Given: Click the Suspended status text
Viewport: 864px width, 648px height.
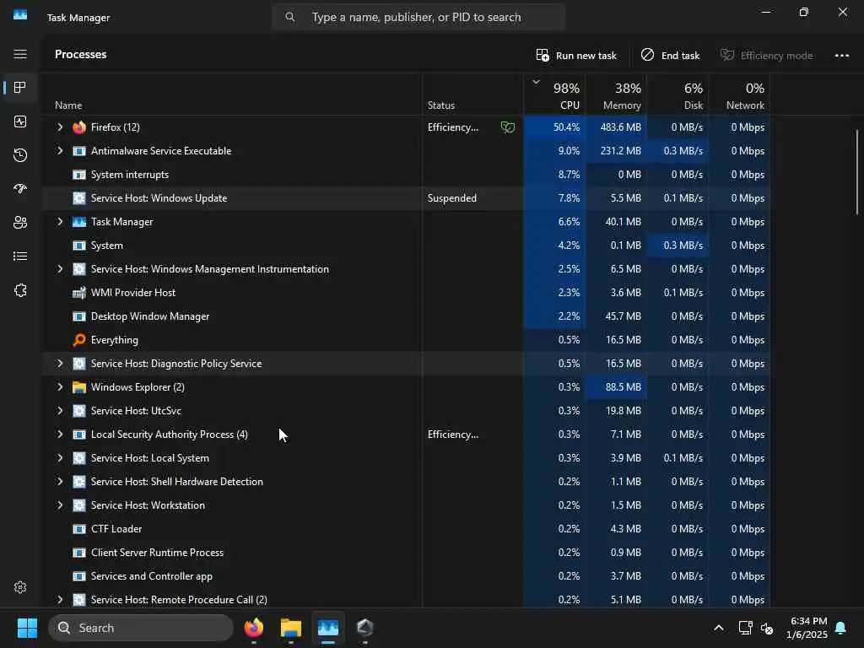Looking at the screenshot, I should (x=452, y=198).
